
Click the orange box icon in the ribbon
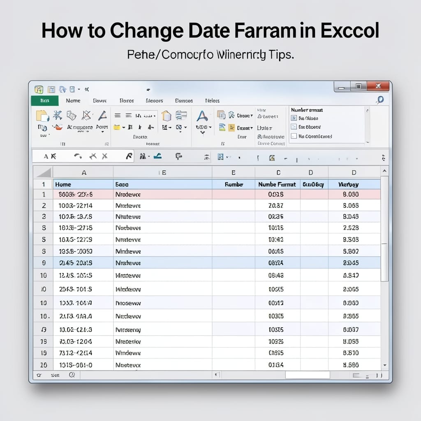[167, 116]
